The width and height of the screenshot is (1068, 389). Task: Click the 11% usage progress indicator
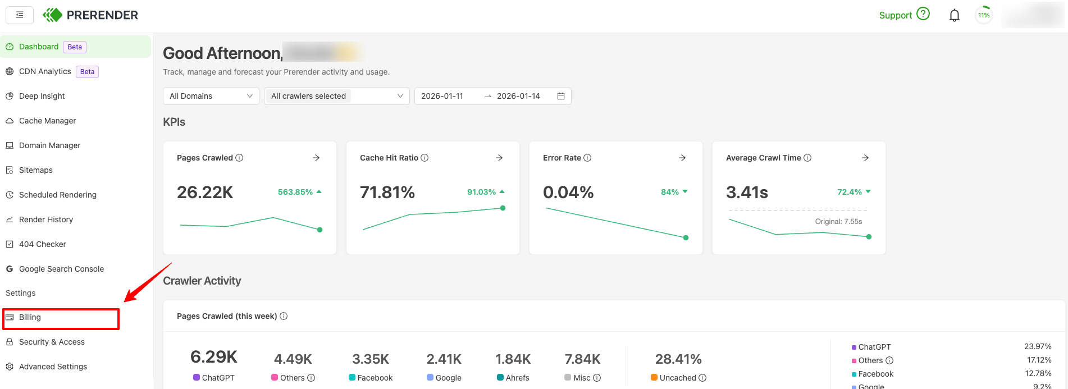[x=984, y=15]
